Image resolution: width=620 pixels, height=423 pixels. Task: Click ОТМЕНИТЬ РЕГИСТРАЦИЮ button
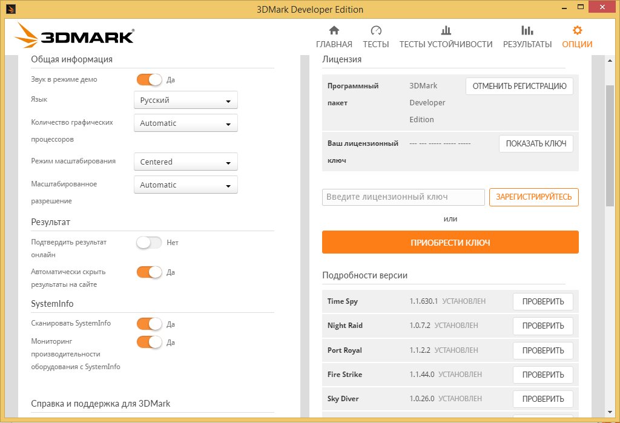click(519, 86)
